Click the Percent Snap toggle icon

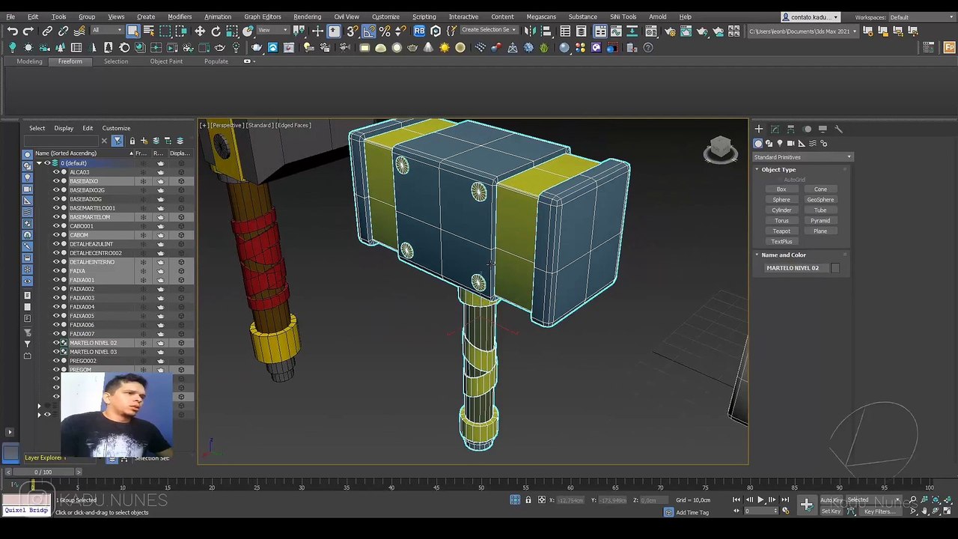tap(385, 31)
